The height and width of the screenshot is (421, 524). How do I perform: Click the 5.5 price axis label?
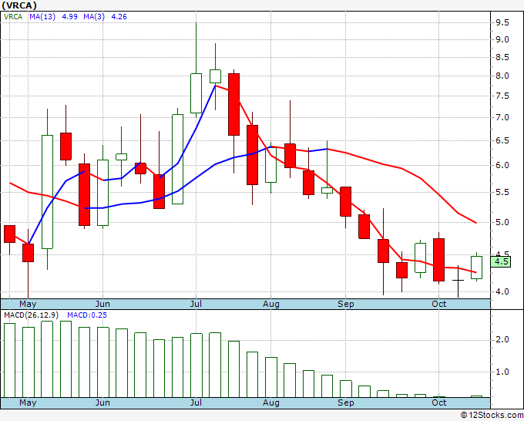[502, 192]
